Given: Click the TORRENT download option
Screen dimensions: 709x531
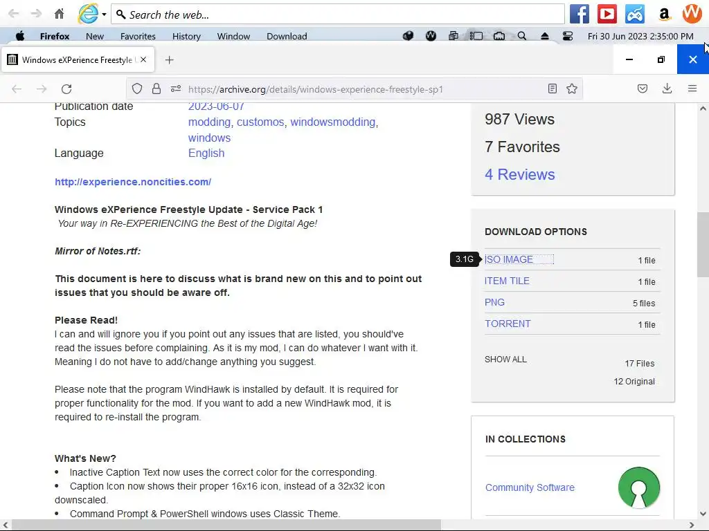Looking at the screenshot, I should [x=508, y=324].
